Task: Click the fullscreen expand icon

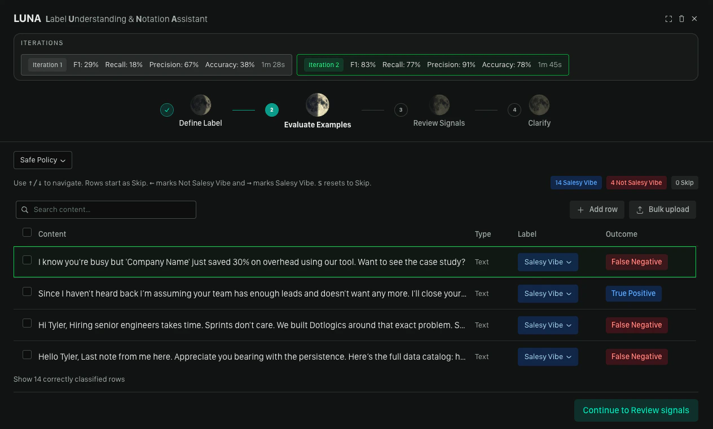Action: [668, 19]
